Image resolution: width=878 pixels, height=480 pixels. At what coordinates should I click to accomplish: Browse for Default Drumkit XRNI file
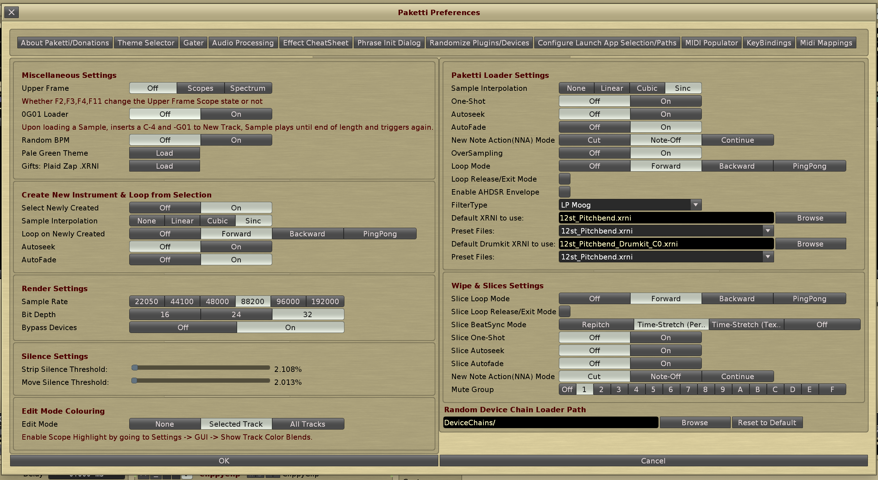point(810,244)
